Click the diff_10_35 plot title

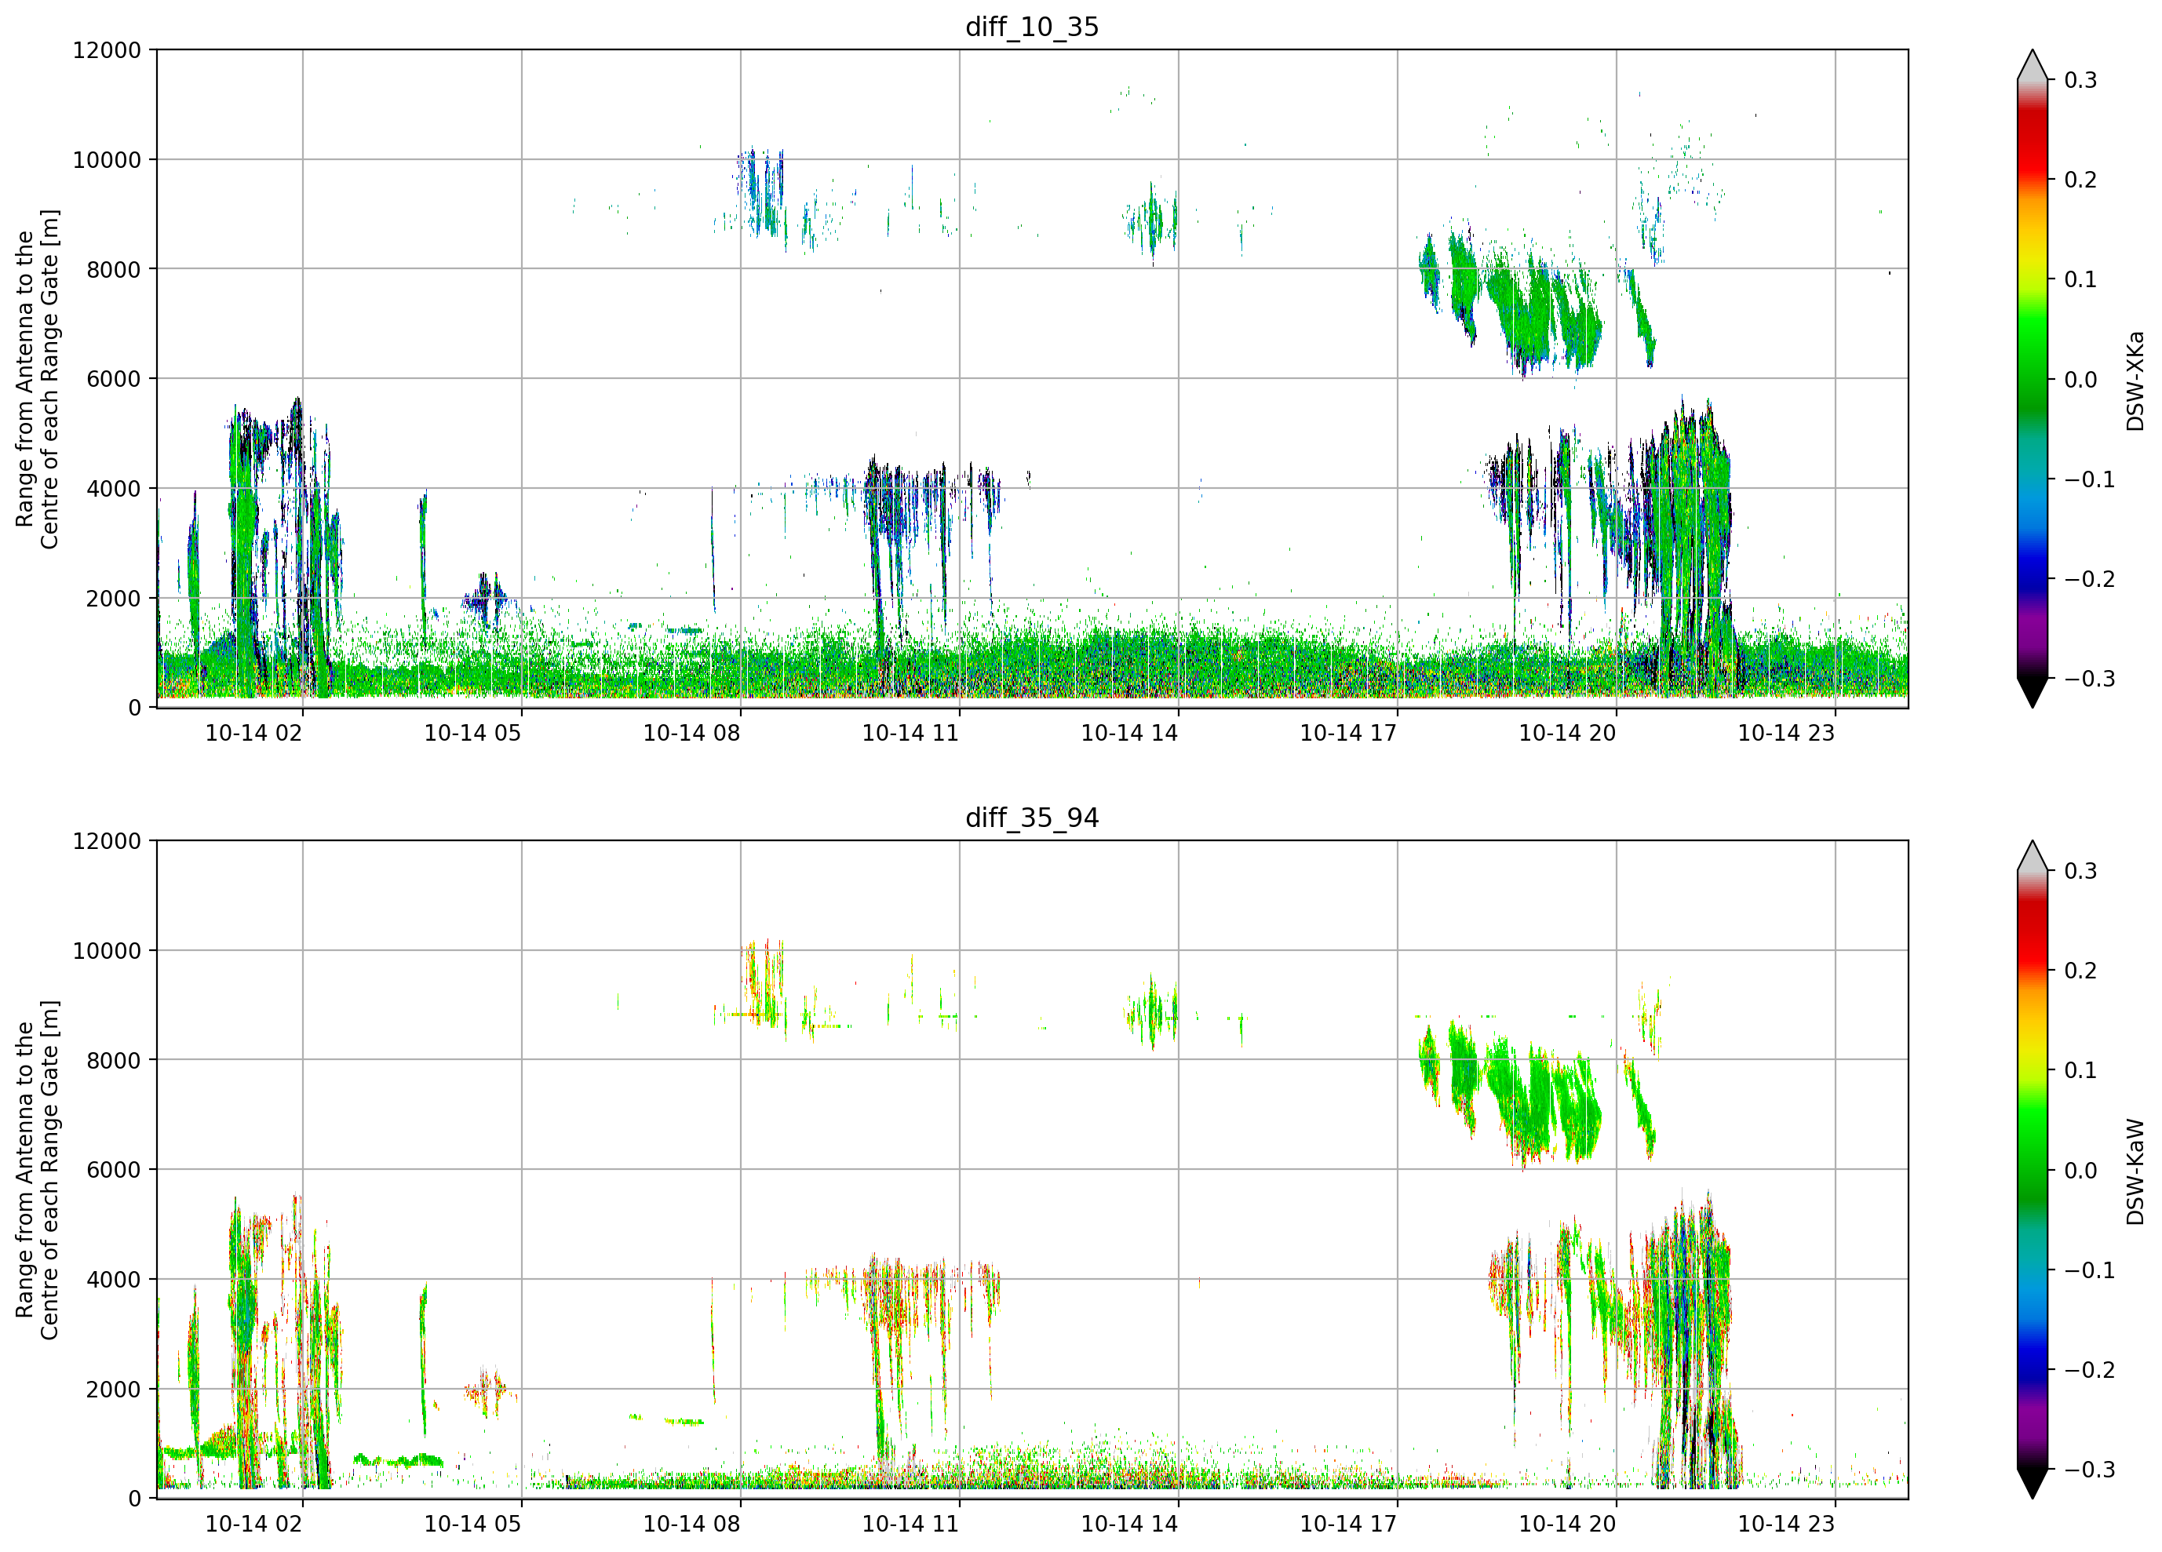[1031, 27]
